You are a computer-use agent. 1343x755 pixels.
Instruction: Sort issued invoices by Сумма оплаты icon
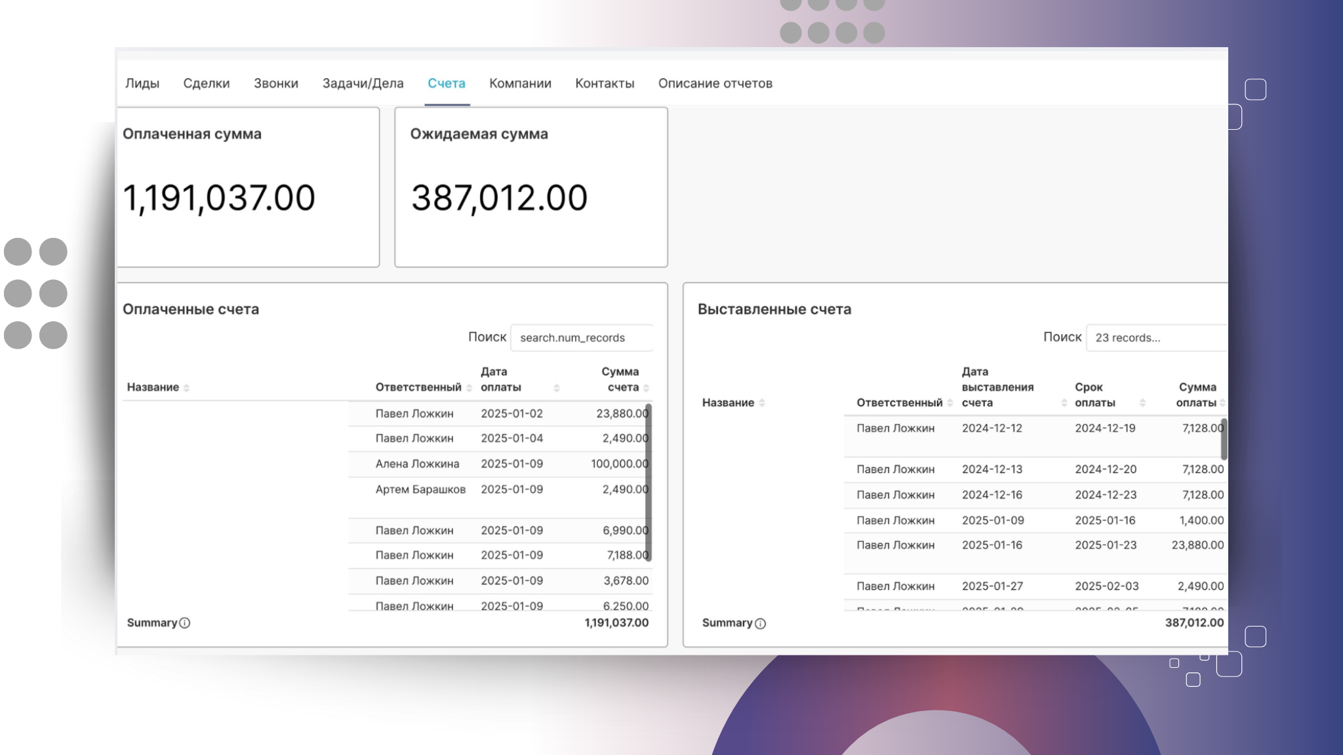1222,403
